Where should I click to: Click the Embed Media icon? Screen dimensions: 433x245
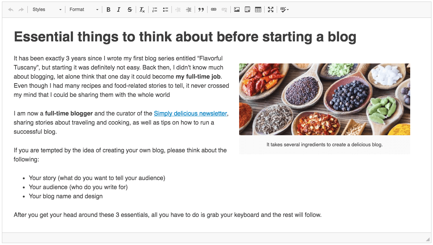pyautogui.click(x=247, y=9)
